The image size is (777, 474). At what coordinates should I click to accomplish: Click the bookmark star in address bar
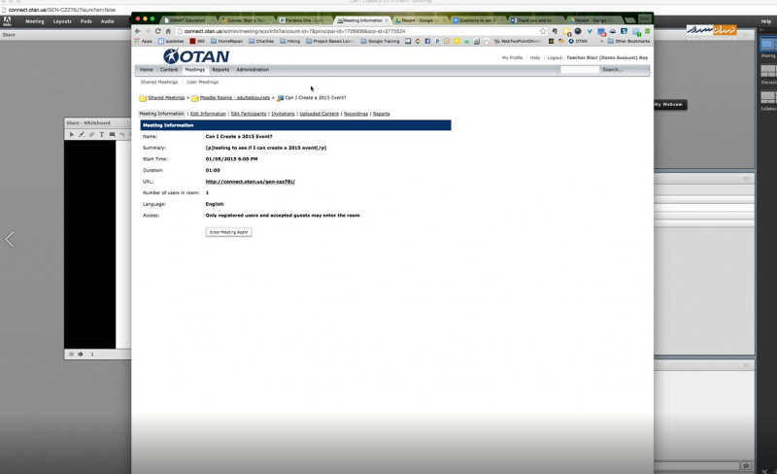pyautogui.click(x=544, y=31)
